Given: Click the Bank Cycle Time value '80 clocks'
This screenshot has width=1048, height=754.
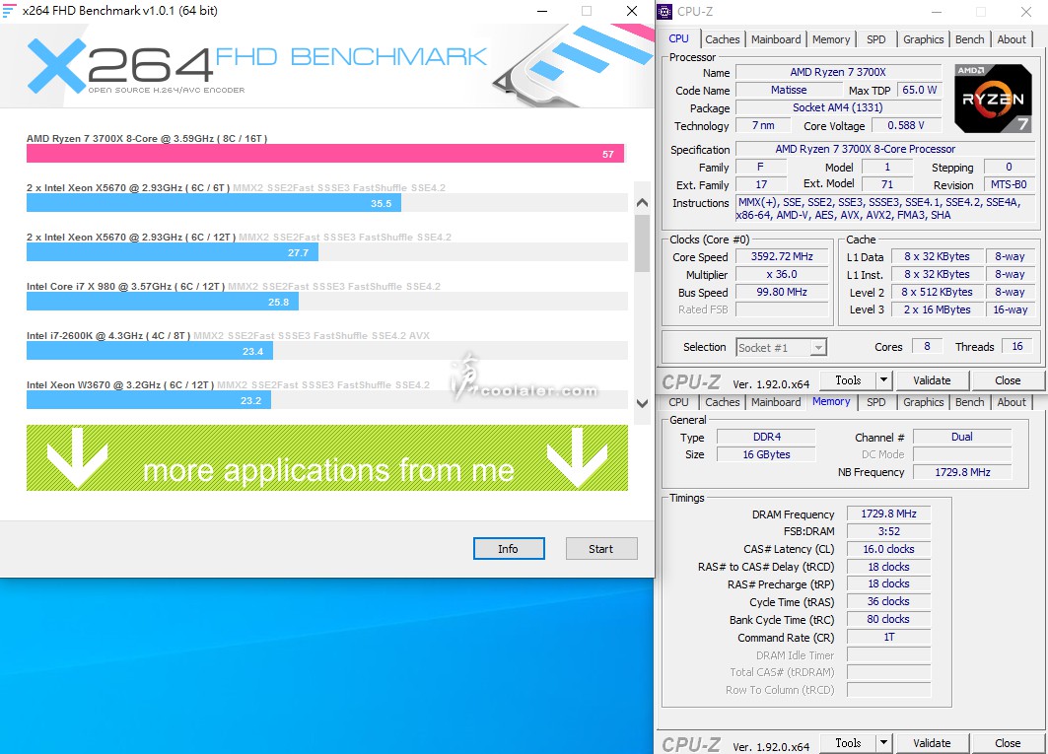Looking at the screenshot, I should tap(889, 619).
